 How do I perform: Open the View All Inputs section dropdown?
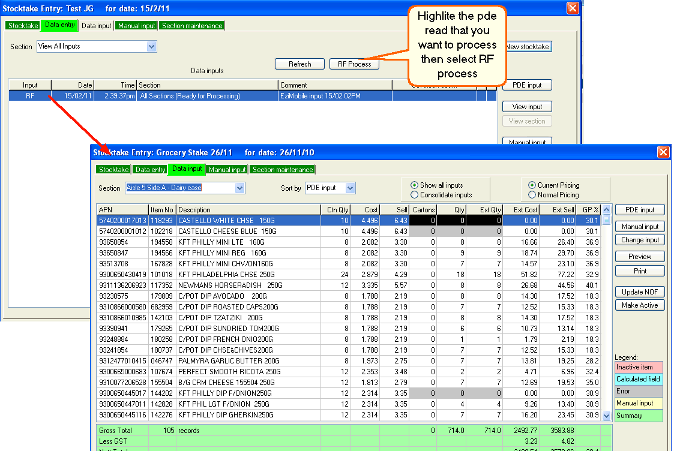pos(151,47)
